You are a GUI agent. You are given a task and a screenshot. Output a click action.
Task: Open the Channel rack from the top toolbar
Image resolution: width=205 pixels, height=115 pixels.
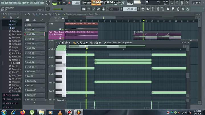coord(153,9)
